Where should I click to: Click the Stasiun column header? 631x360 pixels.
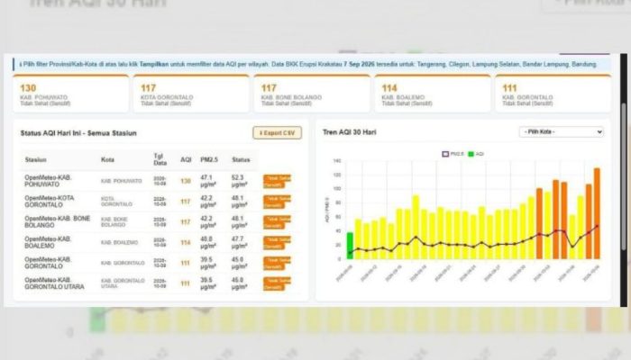coord(35,160)
